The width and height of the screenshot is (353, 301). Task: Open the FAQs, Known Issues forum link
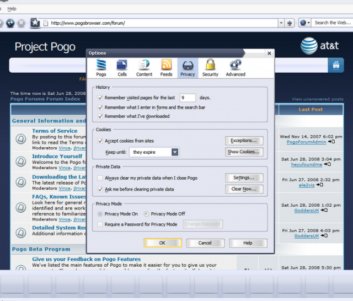coord(59,197)
